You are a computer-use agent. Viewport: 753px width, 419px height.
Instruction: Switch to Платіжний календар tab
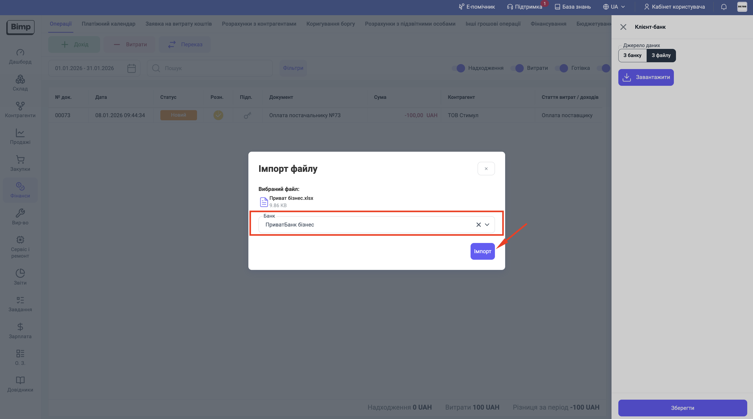pyautogui.click(x=108, y=24)
